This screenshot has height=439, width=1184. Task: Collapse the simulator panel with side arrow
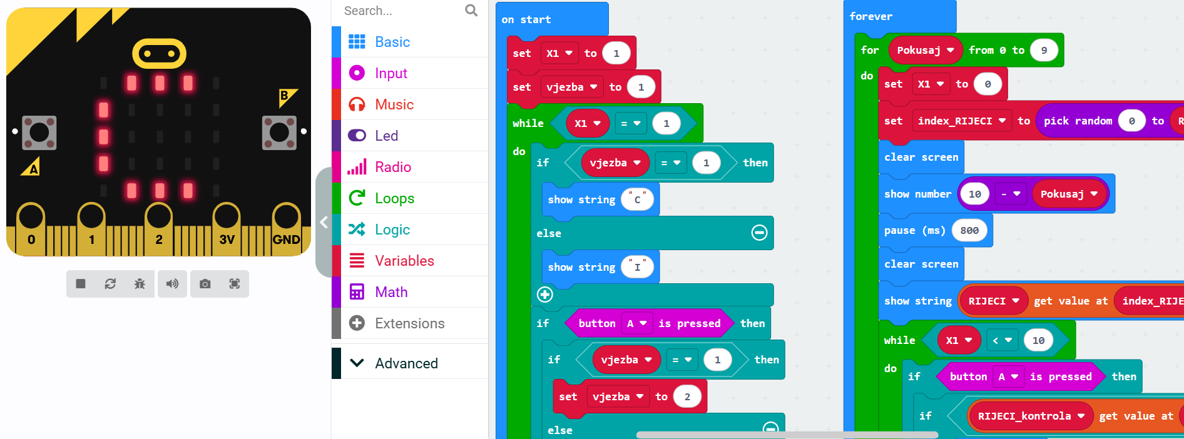click(324, 222)
